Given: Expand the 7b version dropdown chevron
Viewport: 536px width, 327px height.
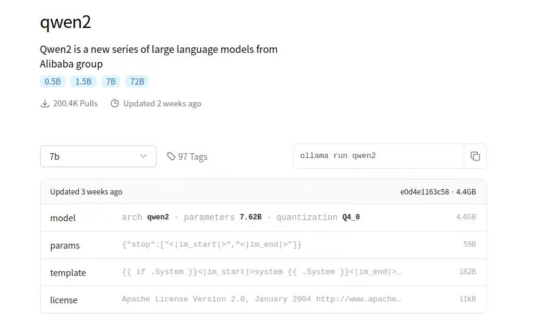Looking at the screenshot, I should 143,156.
